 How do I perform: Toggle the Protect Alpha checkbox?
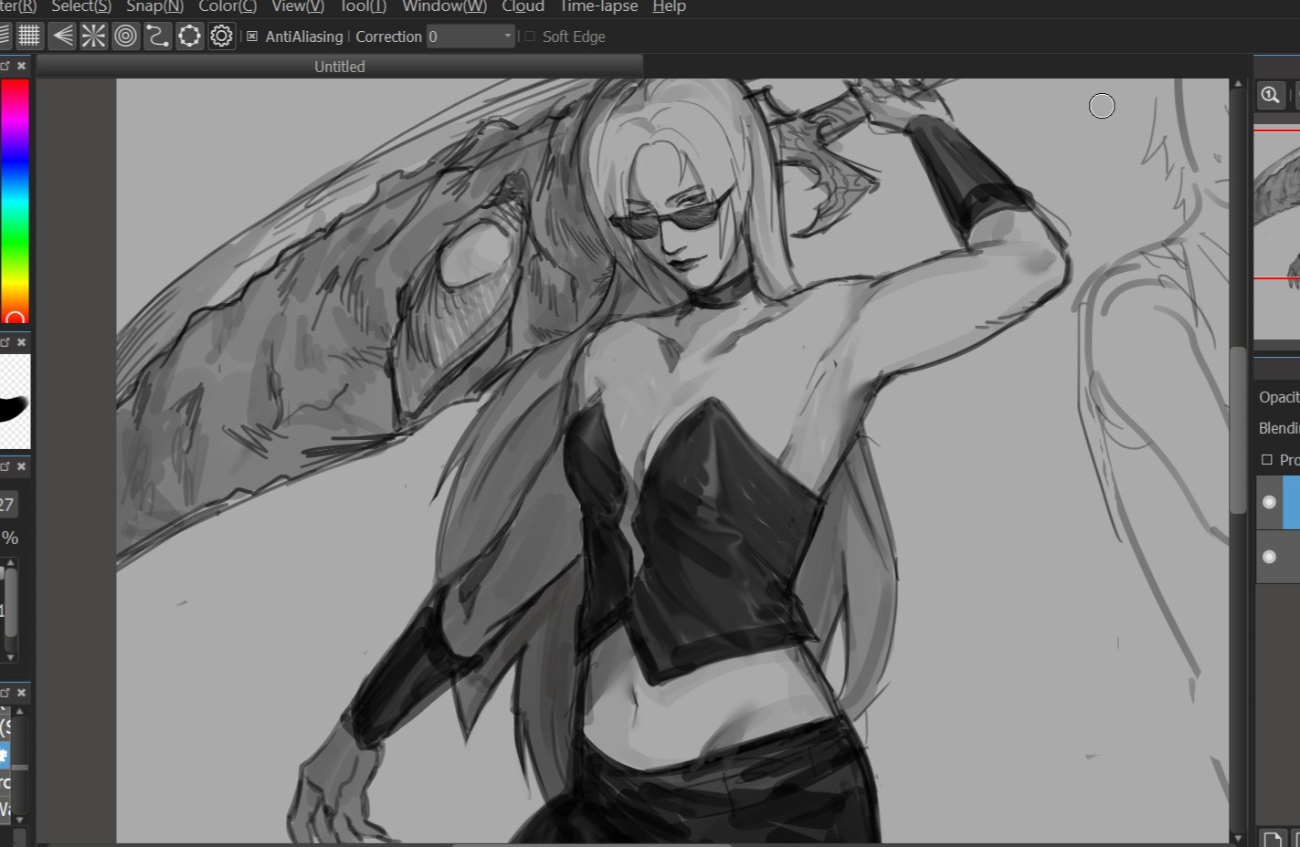point(1266,460)
